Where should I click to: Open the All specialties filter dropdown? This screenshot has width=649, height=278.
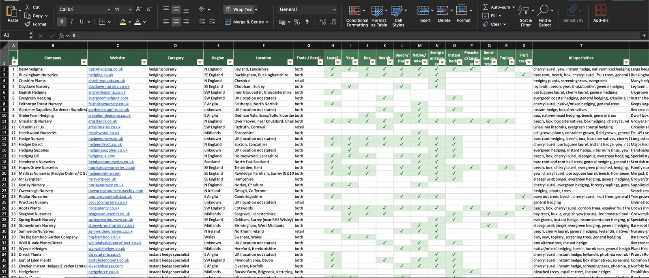626,62
